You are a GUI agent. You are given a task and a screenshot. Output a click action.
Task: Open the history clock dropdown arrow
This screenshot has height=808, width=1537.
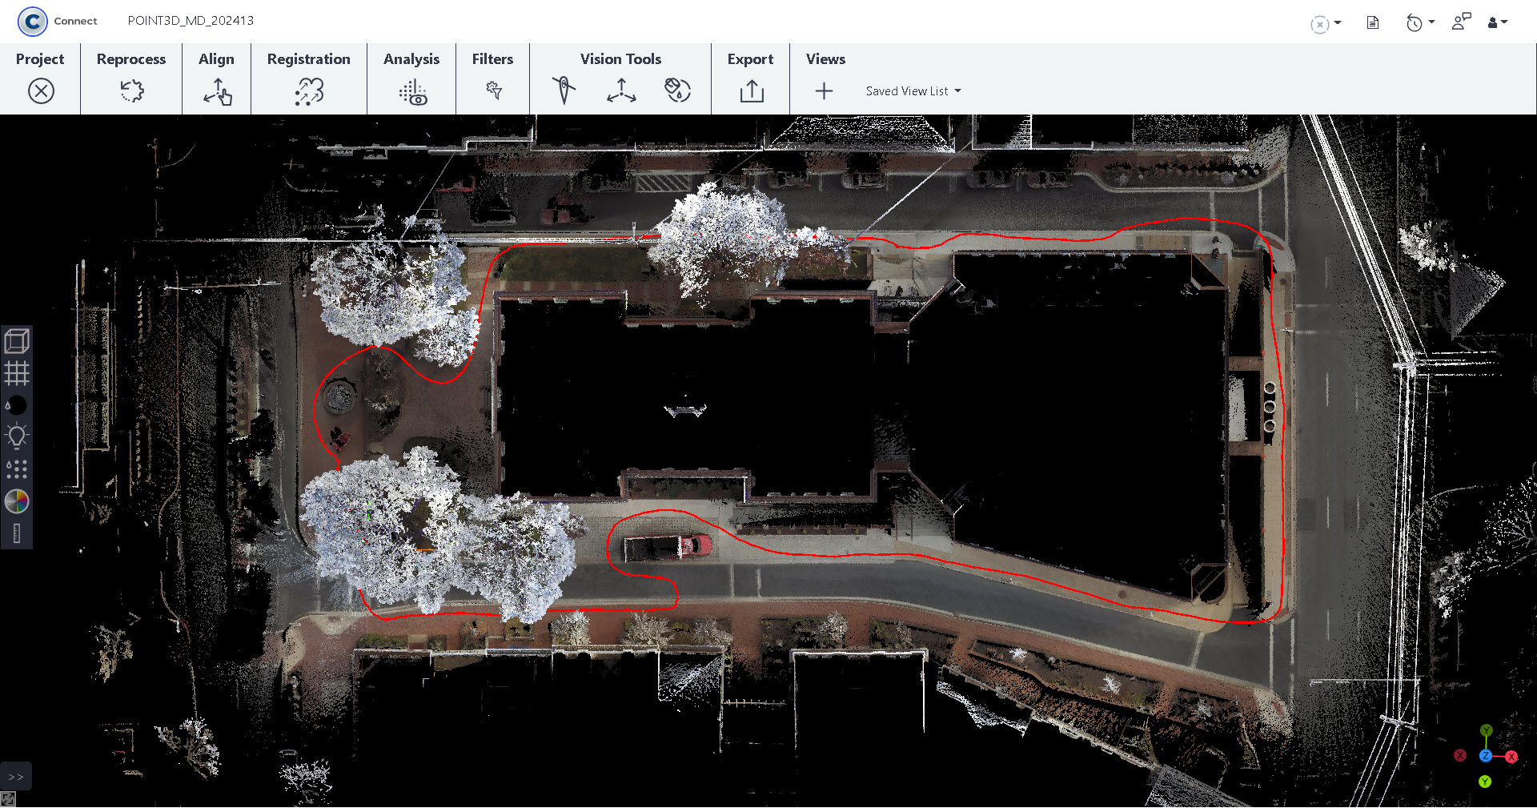point(1431,22)
